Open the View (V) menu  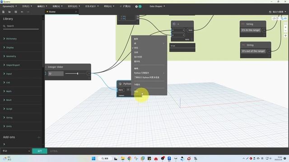pyautogui.click(x=57, y=6)
